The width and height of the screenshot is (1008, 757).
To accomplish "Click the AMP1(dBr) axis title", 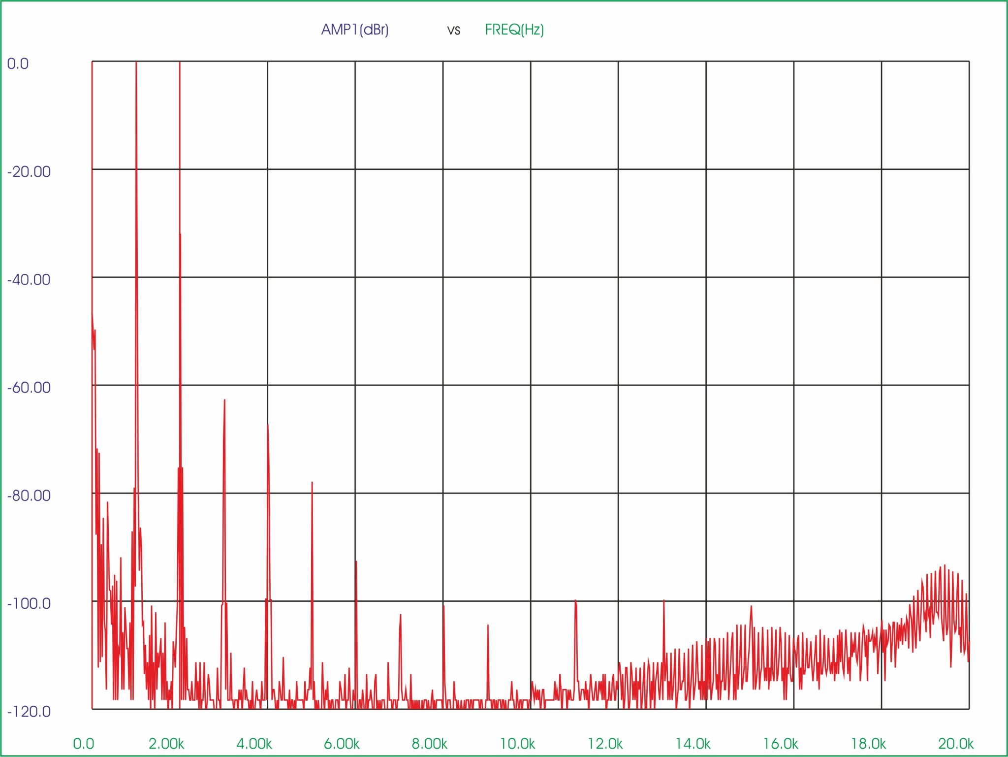I will point(355,30).
